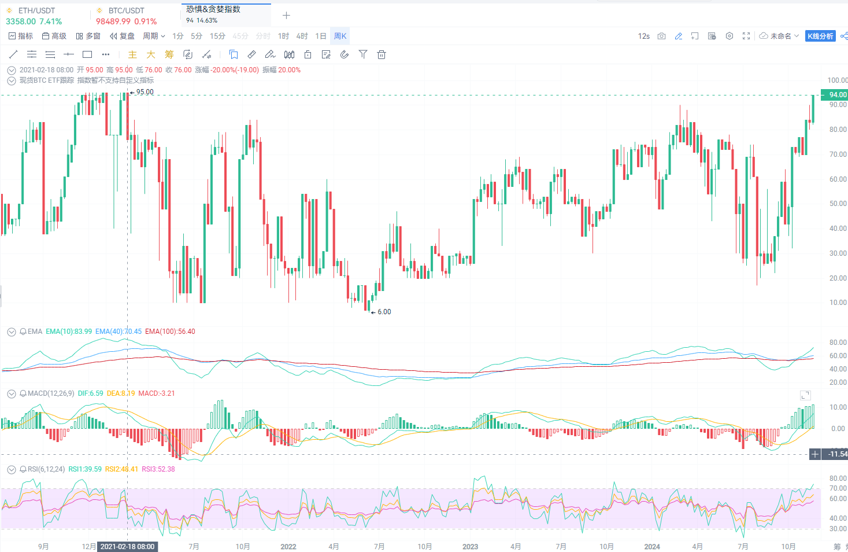Click the lock drawing tool icon
This screenshot has width=848, height=552.
click(308, 54)
